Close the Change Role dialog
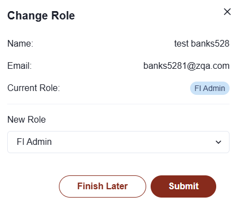239x212 pixels. [x=227, y=12]
